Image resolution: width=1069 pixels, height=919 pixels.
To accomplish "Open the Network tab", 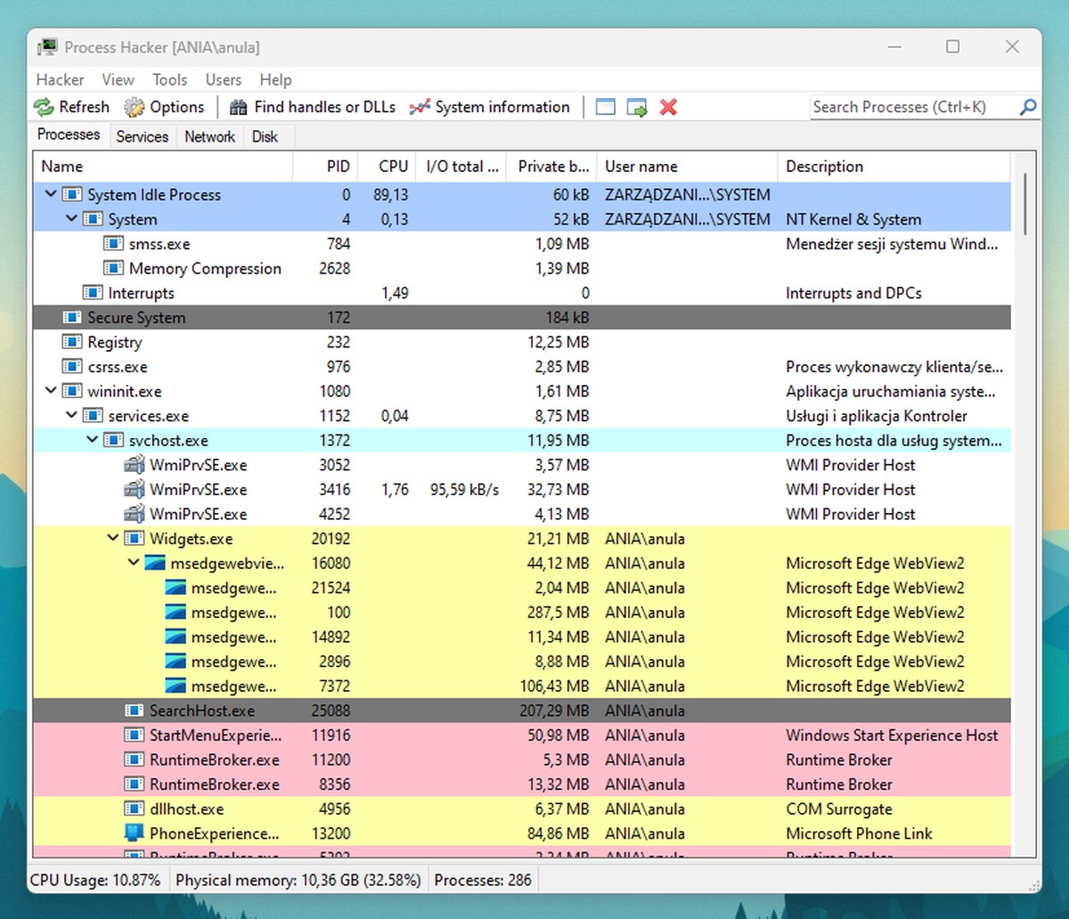I will [x=209, y=136].
